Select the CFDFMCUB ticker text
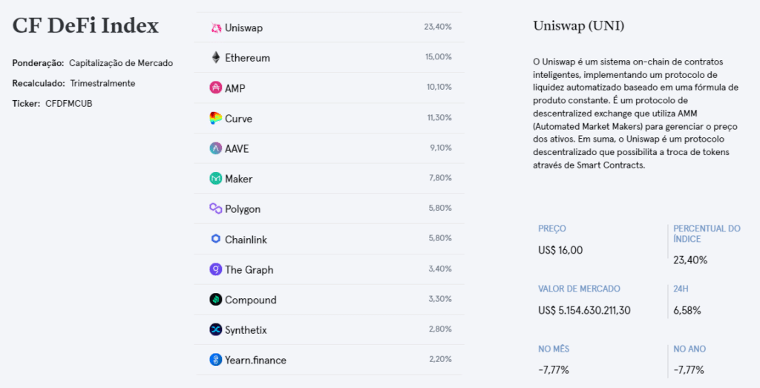The height and width of the screenshot is (388, 760). [x=69, y=104]
